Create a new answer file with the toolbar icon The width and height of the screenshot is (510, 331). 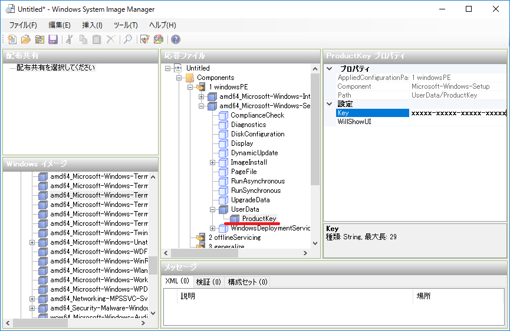coord(12,39)
